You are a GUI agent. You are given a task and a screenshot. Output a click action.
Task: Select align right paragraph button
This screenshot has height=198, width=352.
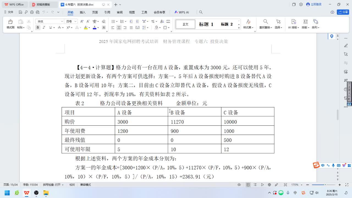pyautogui.click(x=125, y=28)
